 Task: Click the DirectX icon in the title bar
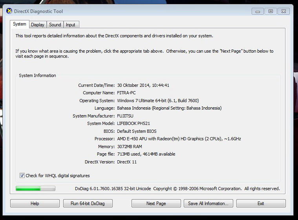9,11
